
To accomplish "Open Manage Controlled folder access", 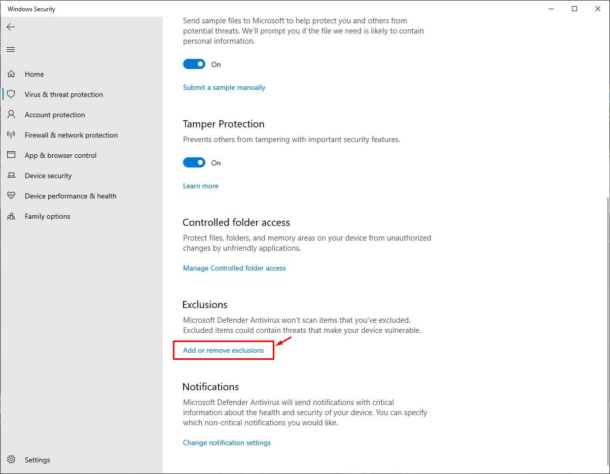I will [x=234, y=268].
